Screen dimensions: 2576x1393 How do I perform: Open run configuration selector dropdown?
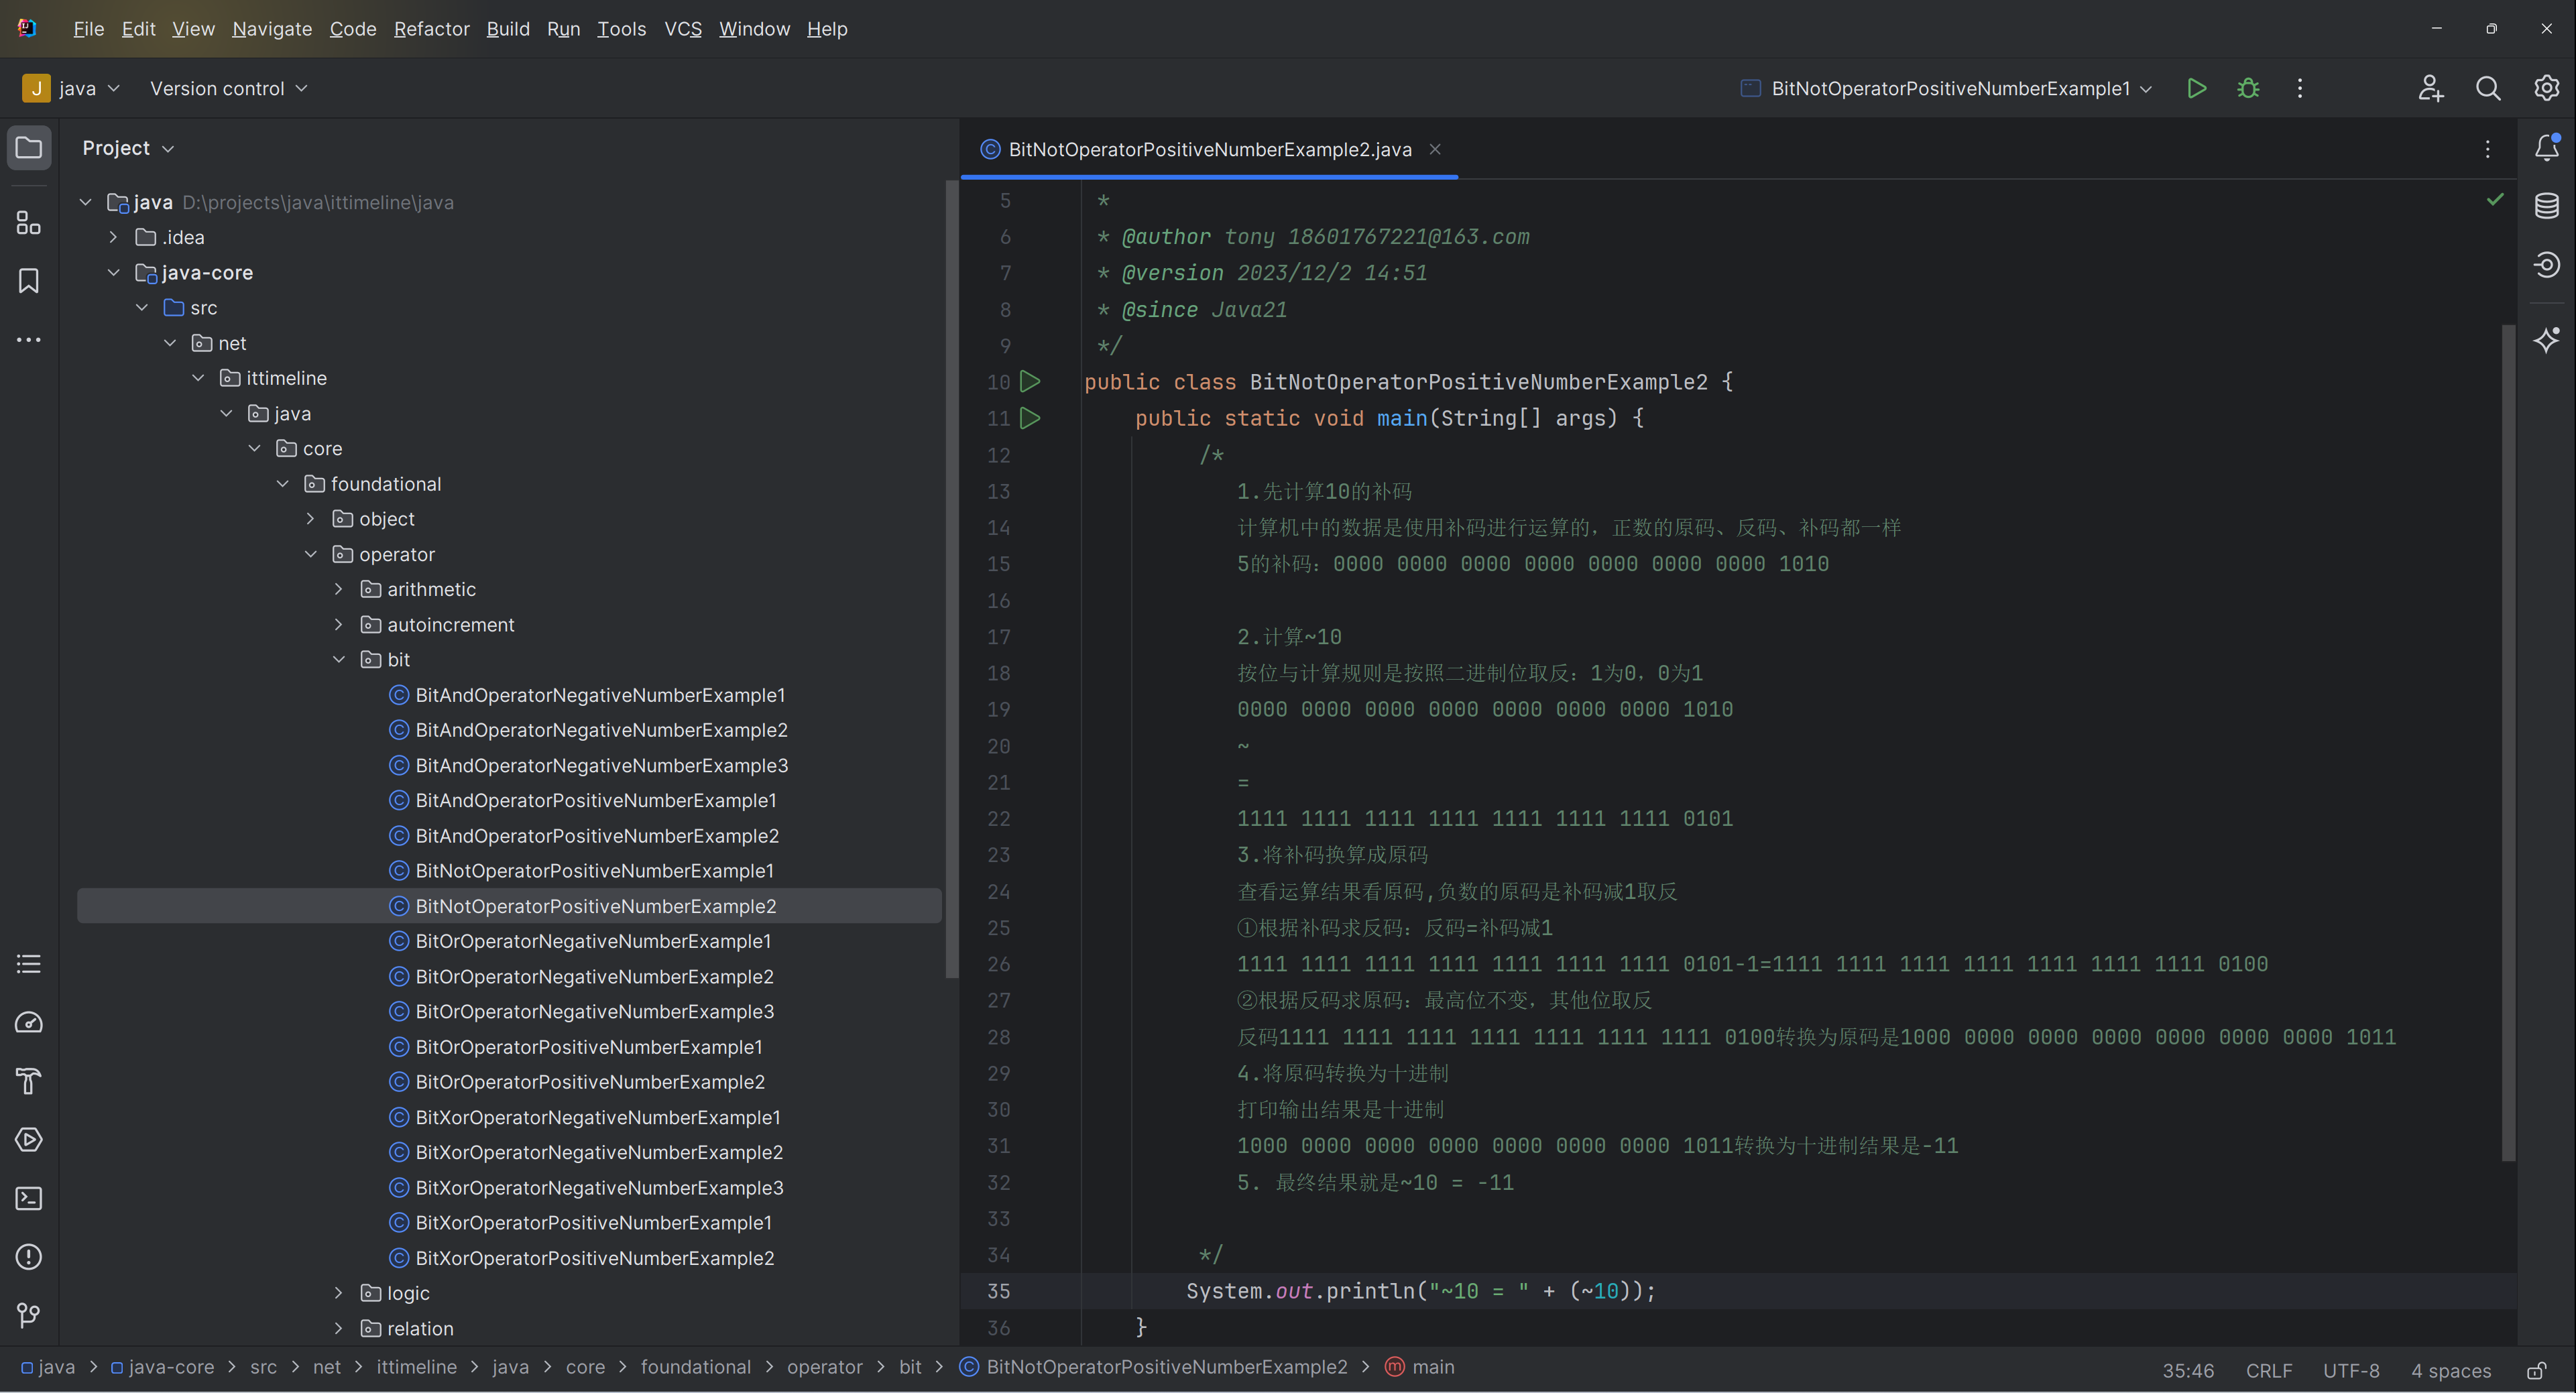(1946, 88)
